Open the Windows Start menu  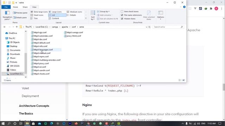3,124
